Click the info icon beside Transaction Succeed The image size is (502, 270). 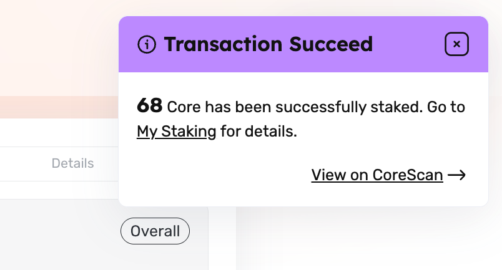pos(147,44)
